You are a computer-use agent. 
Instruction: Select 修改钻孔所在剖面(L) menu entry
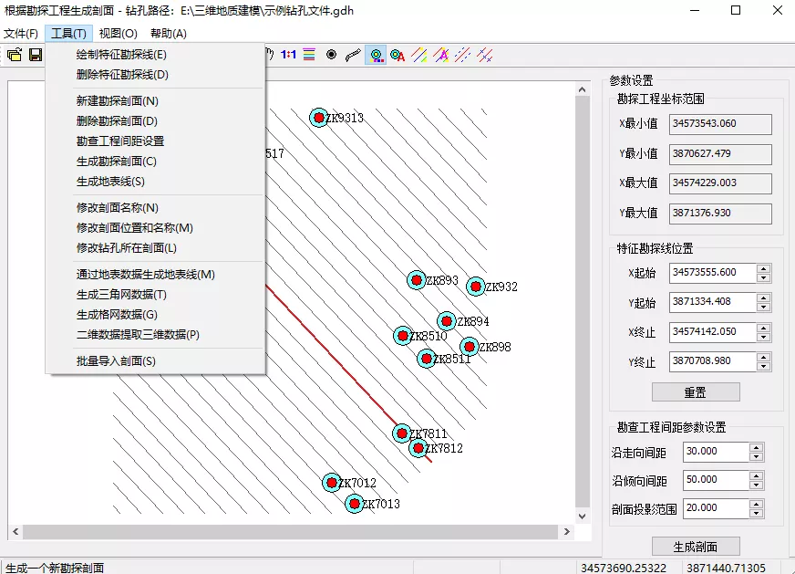coord(155,248)
